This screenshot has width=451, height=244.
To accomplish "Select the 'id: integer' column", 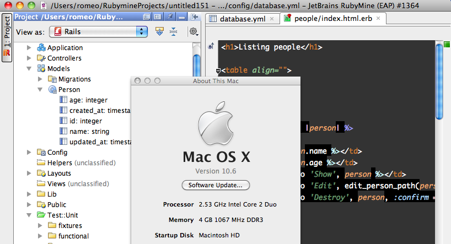I will point(80,121).
